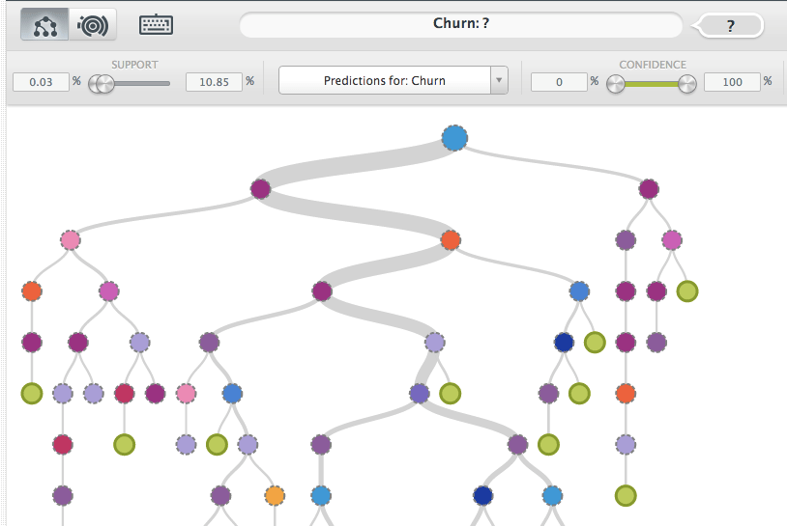Select the yellow-orange tree node
The height and width of the screenshot is (526, 787).
pyautogui.click(x=275, y=495)
